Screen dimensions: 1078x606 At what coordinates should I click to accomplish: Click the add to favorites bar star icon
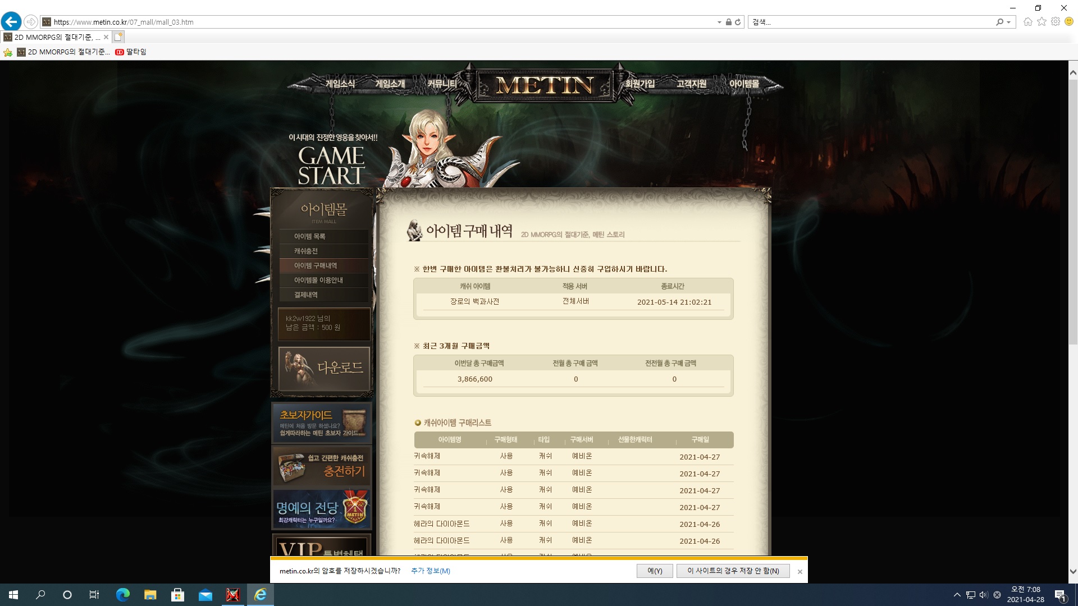point(8,52)
